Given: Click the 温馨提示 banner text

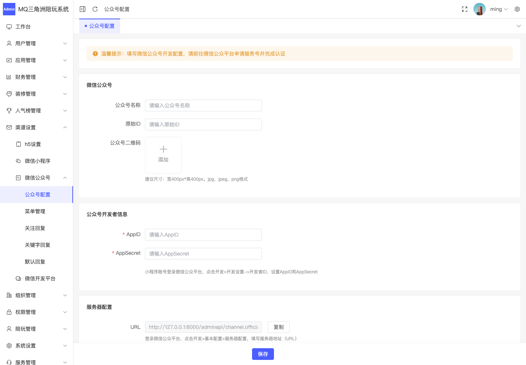Looking at the screenshot, I should click(193, 54).
